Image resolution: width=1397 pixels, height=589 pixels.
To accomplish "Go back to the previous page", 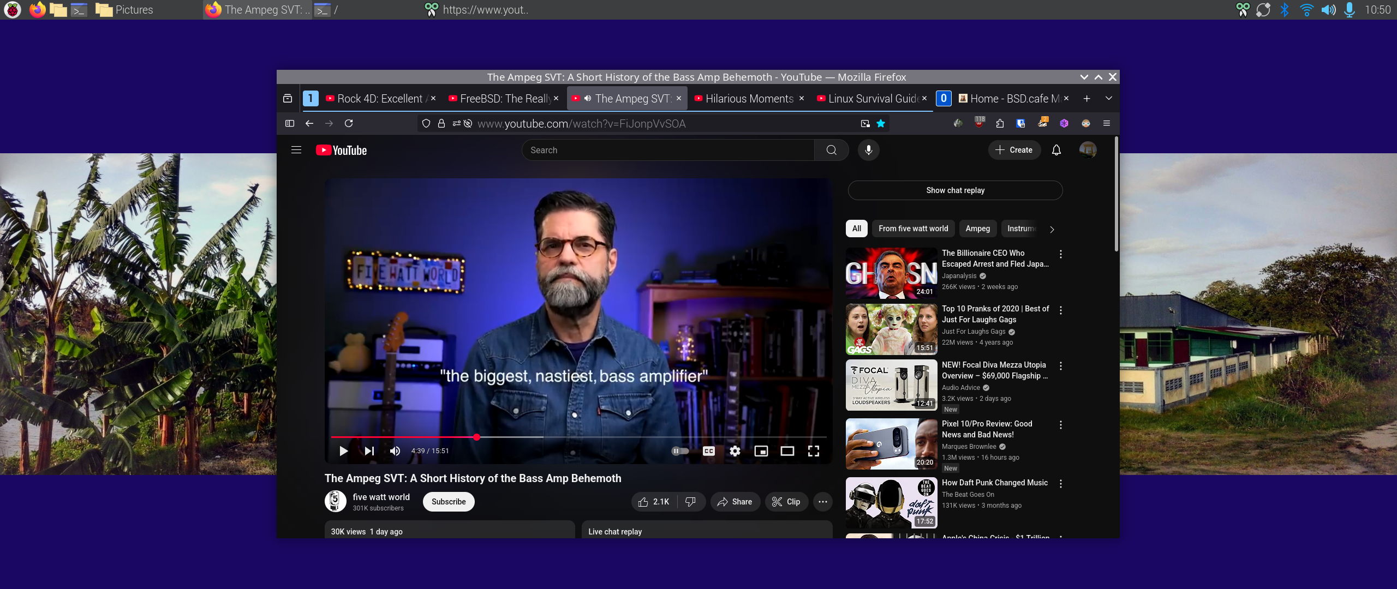I will coord(309,124).
